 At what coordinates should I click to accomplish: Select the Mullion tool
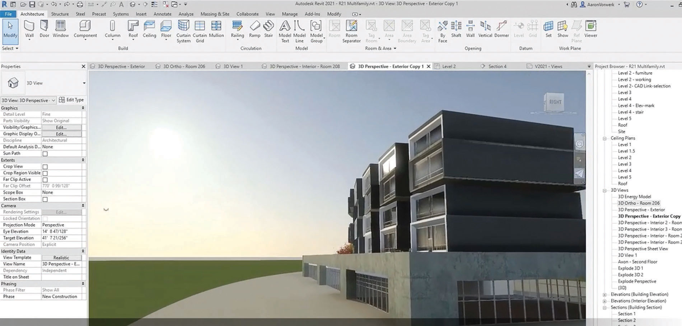tap(216, 29)
